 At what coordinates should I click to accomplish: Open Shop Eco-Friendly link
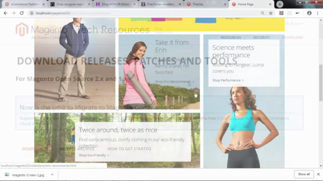click(x=94, y=155)
